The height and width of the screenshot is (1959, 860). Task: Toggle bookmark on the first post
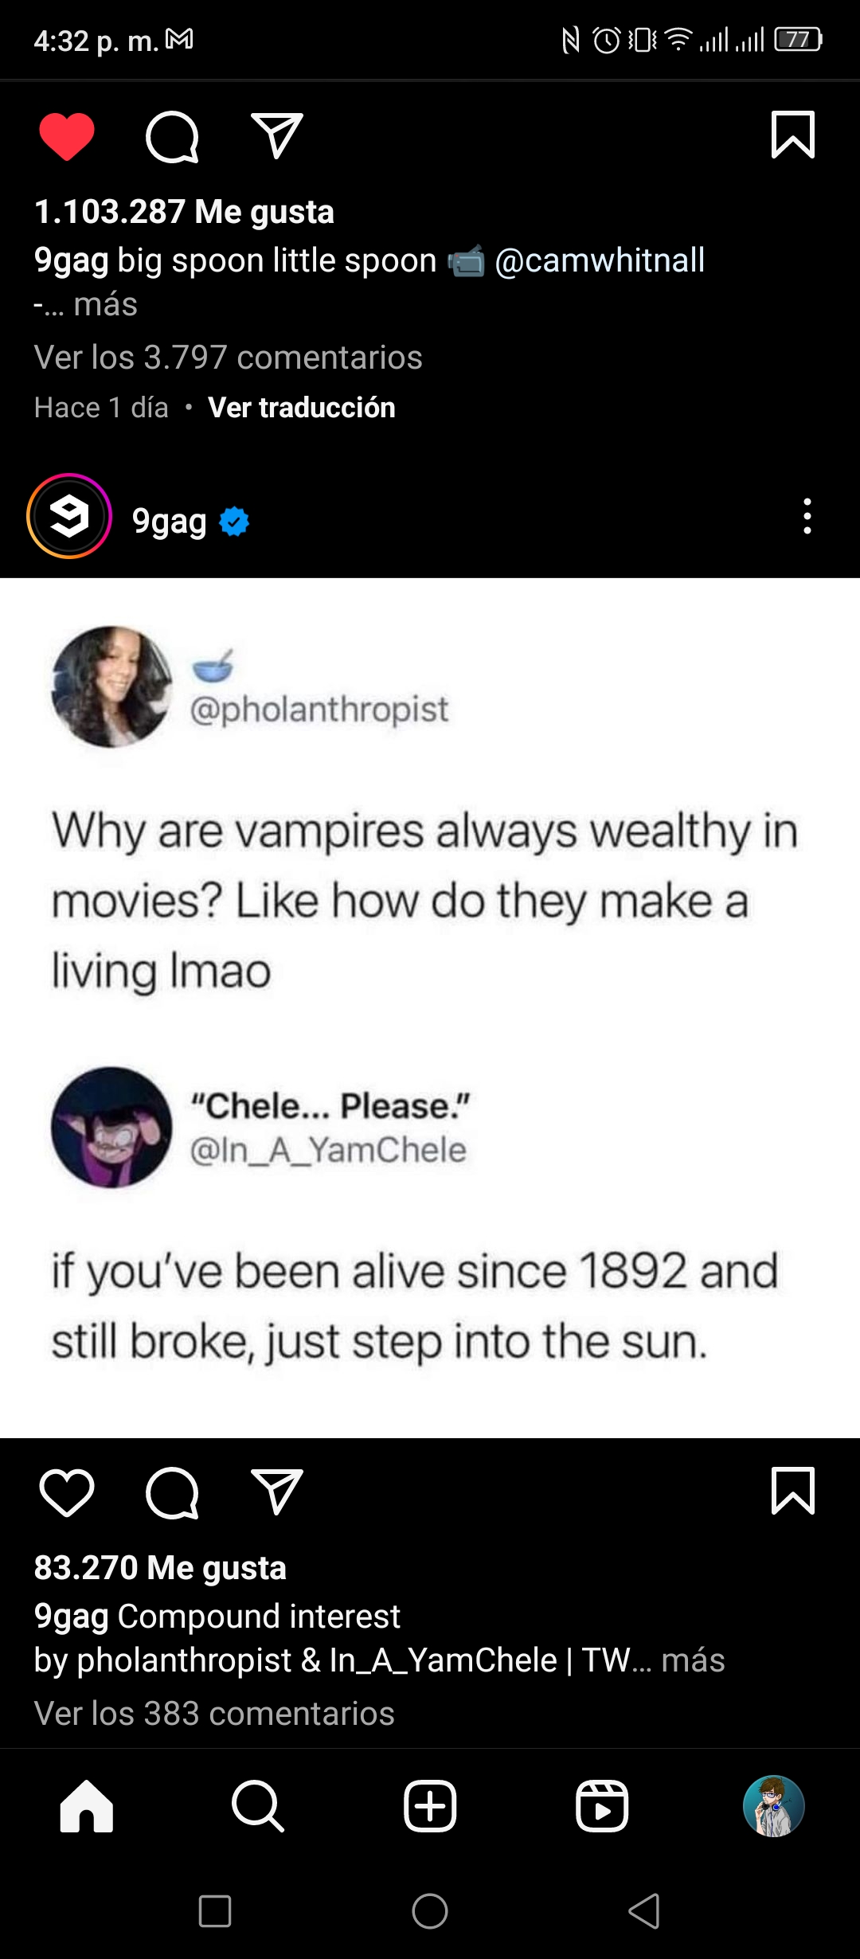coord(793,135)
